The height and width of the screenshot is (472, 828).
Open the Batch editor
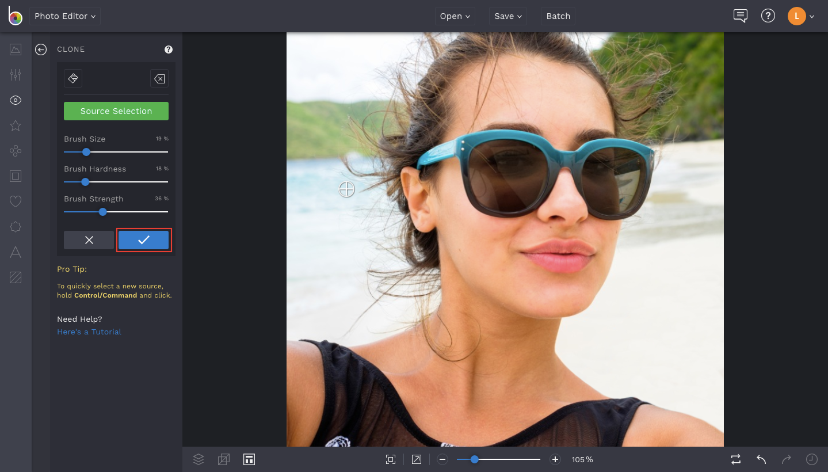558,16
